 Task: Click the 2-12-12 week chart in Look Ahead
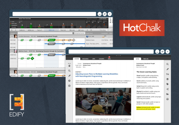(88, 24)
